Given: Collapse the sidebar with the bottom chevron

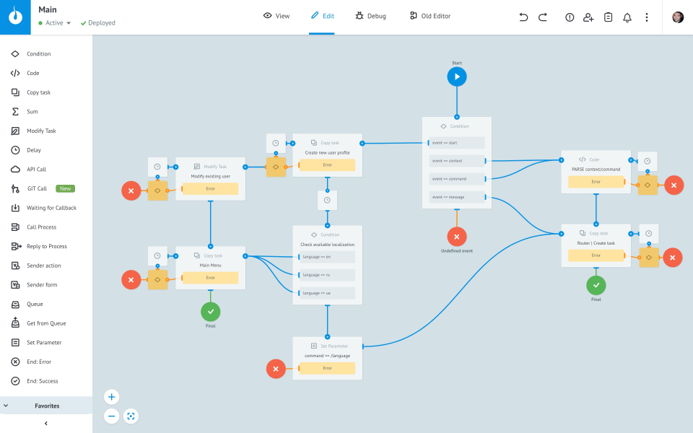Looking at the screenshot, I should pos(45,422).
